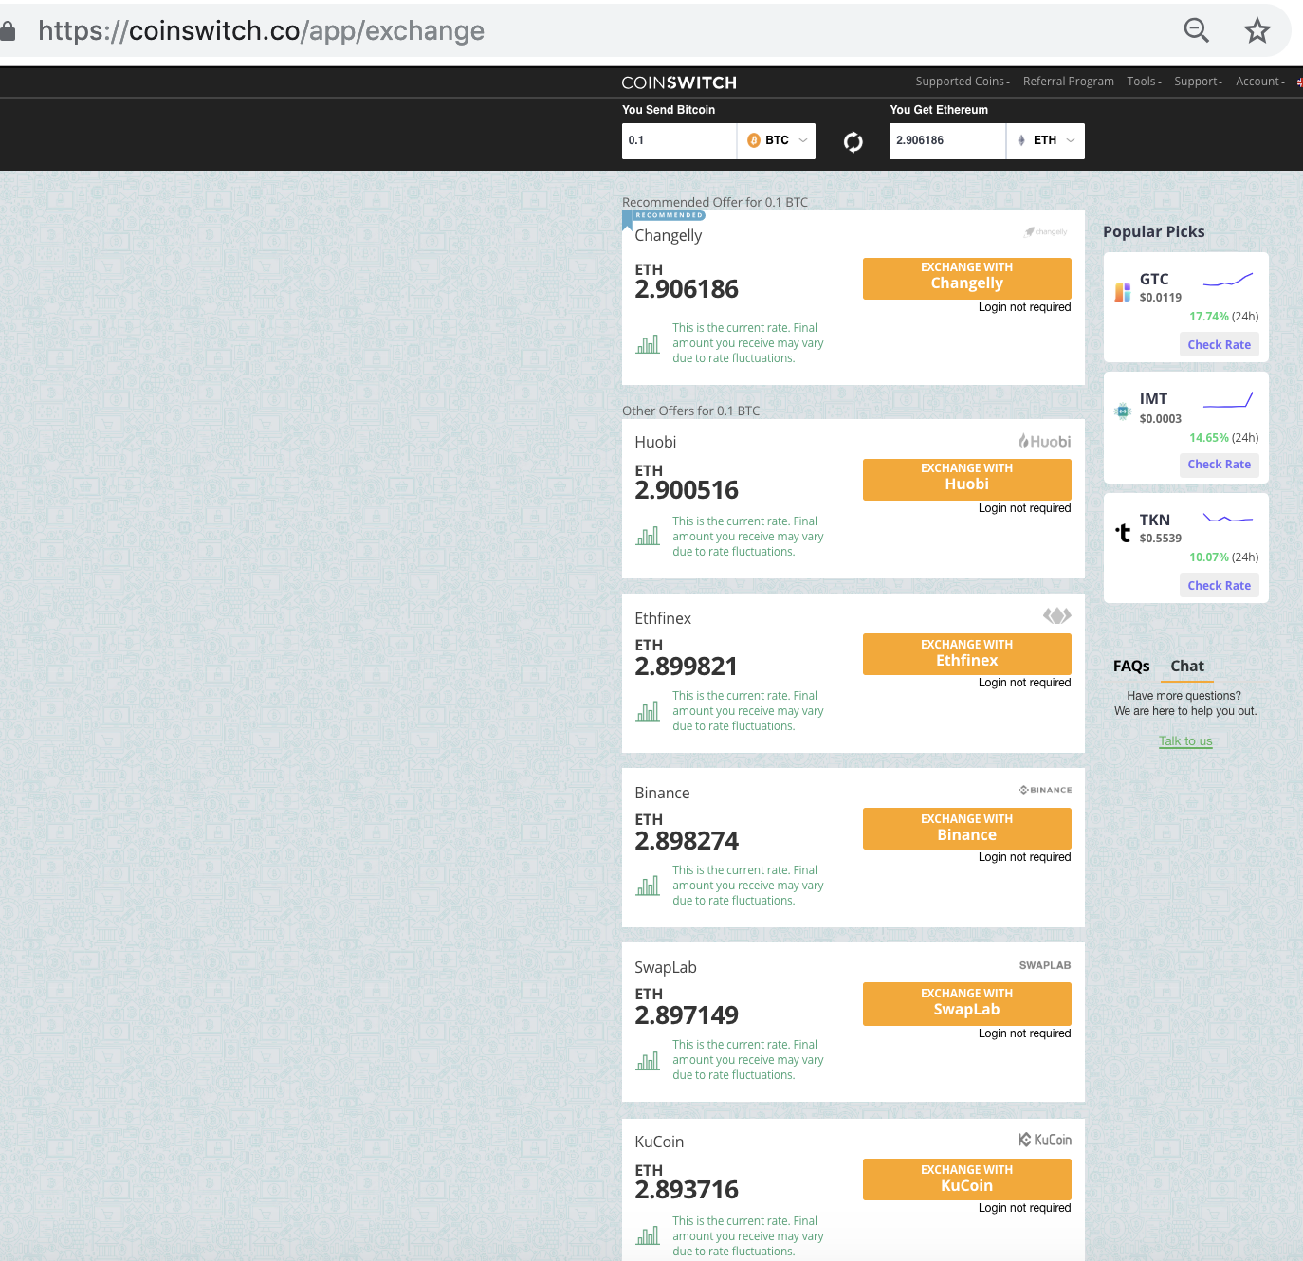Open the Referral Program page

coord(1069,82)
